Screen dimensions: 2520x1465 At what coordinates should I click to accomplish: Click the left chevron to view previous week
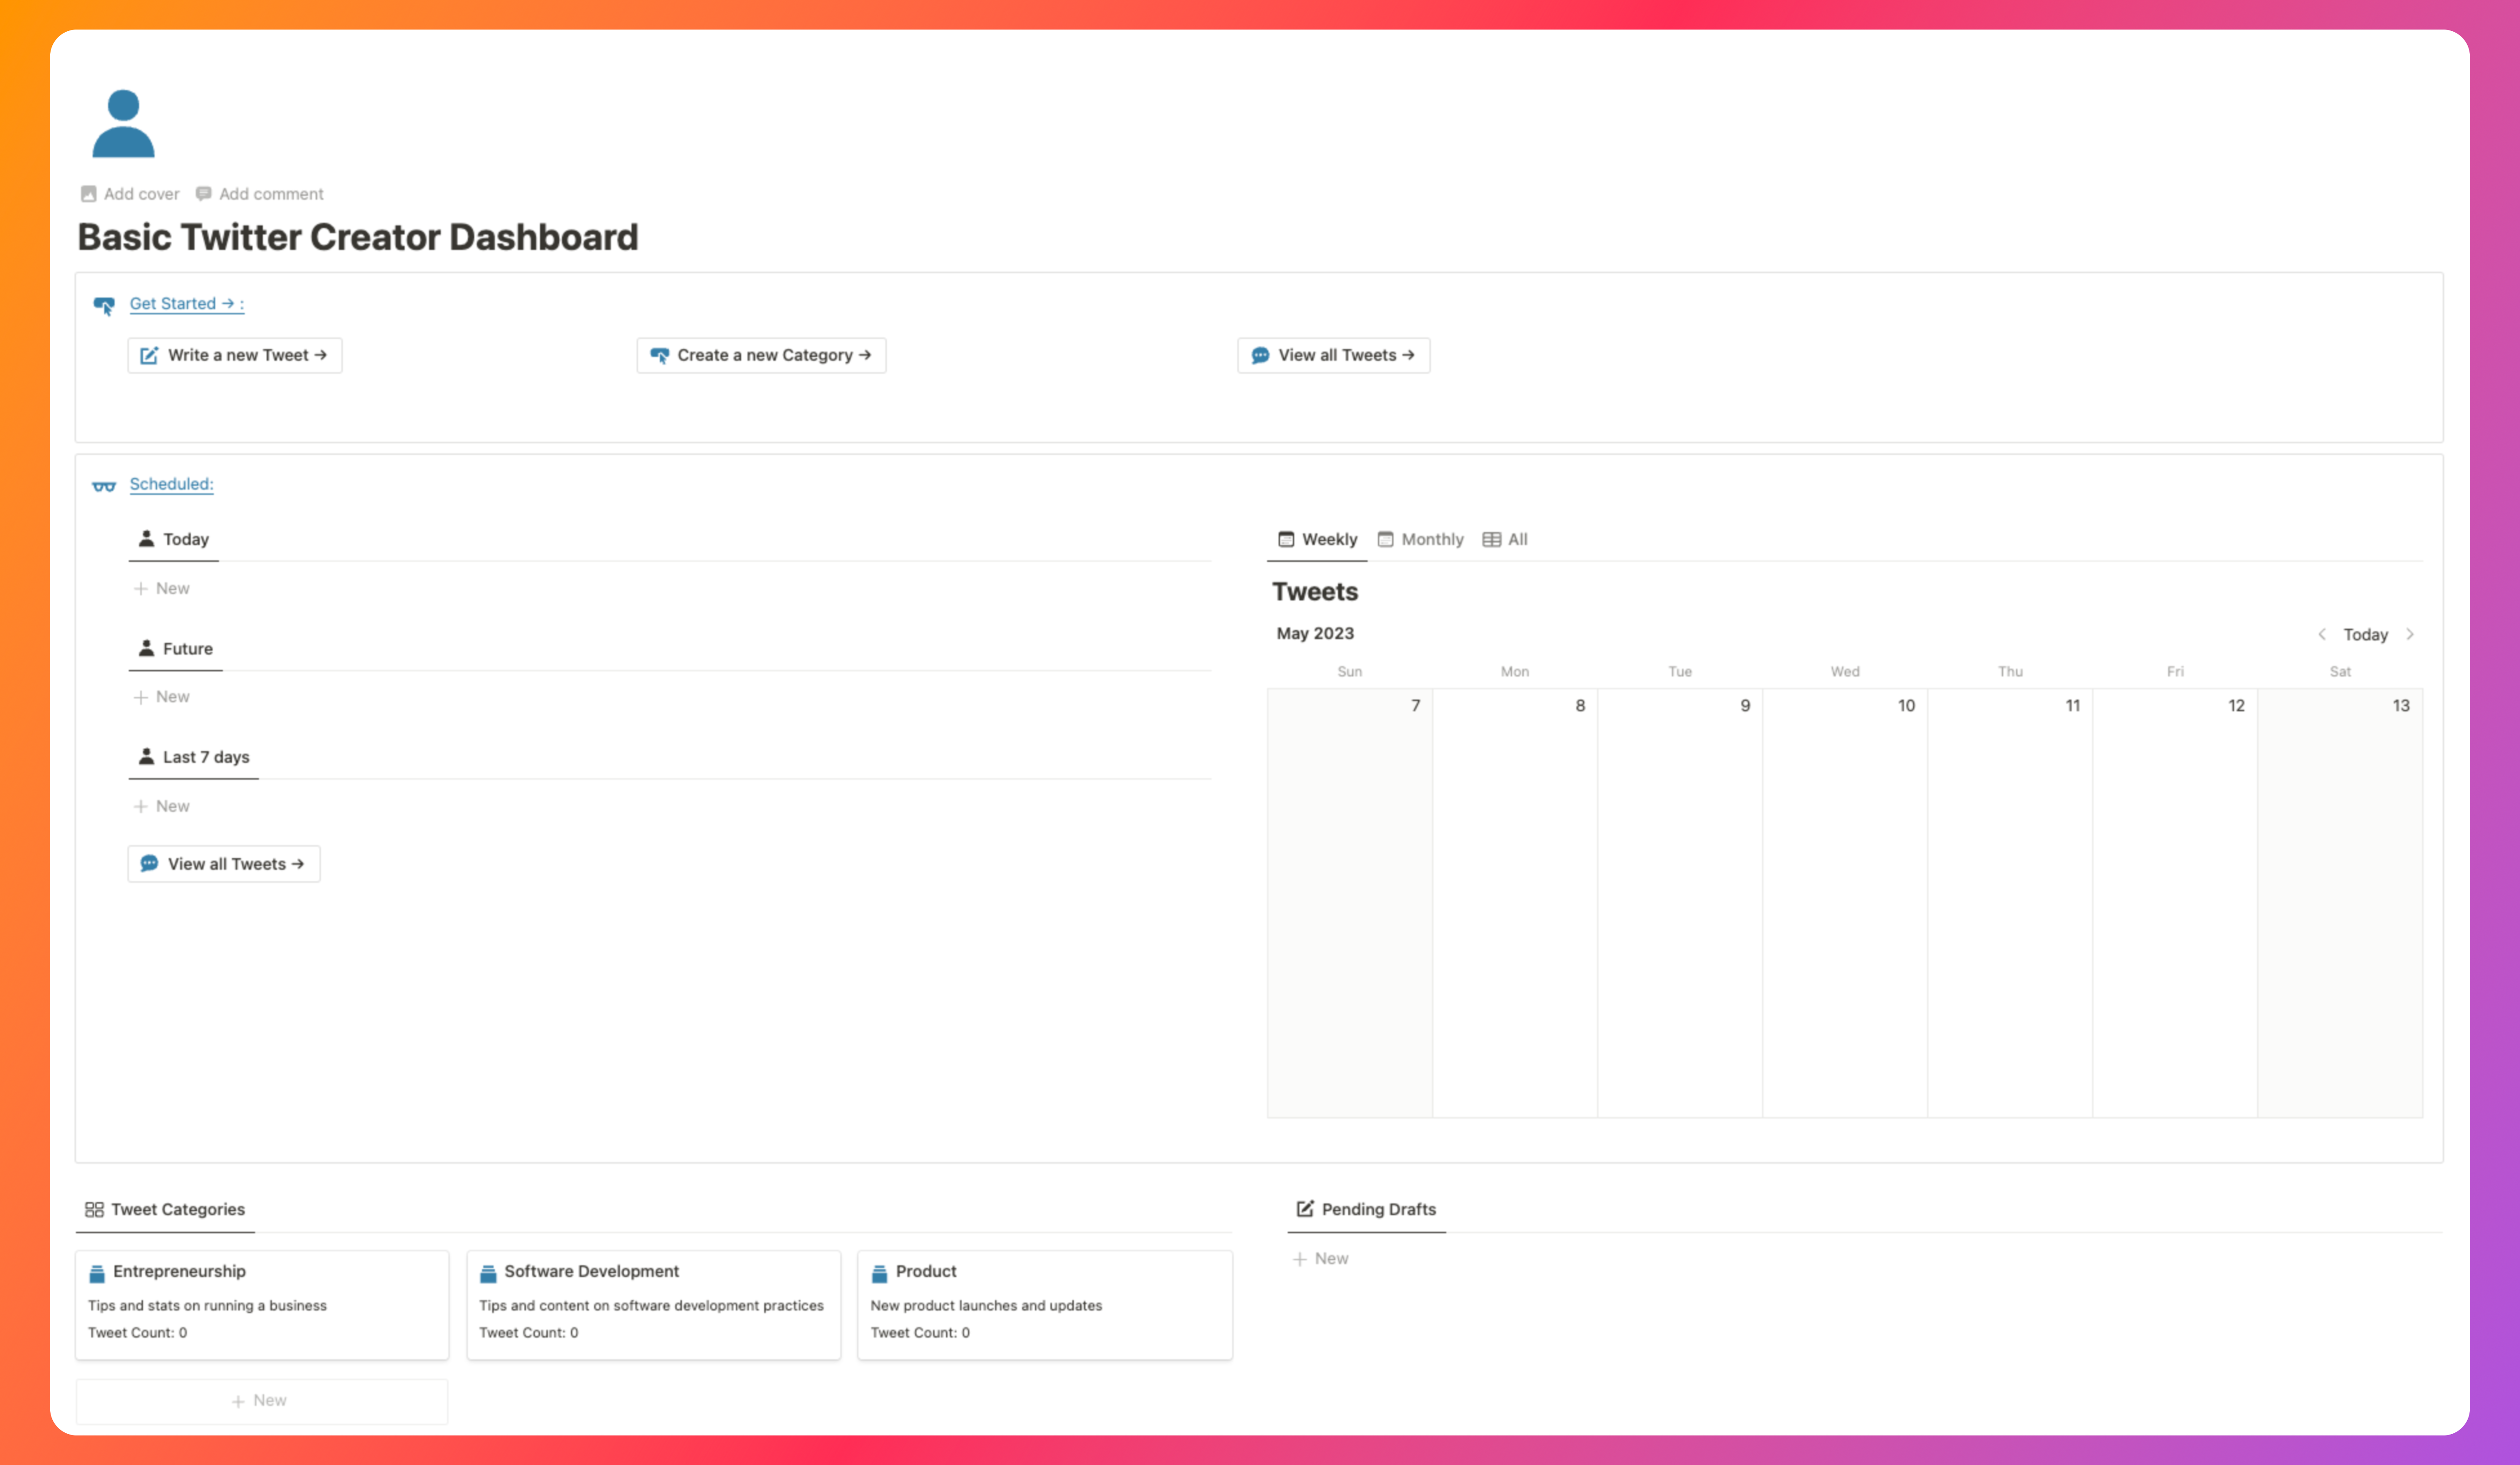point(2322,634)
